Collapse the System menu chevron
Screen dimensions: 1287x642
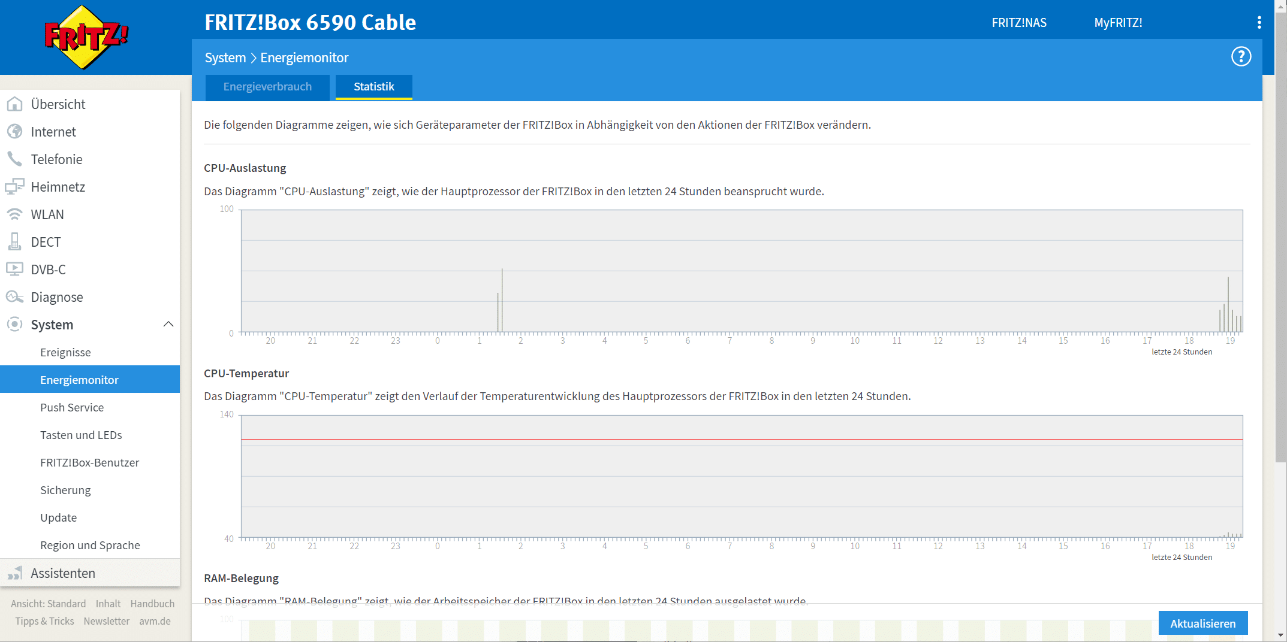coord(168,325)
